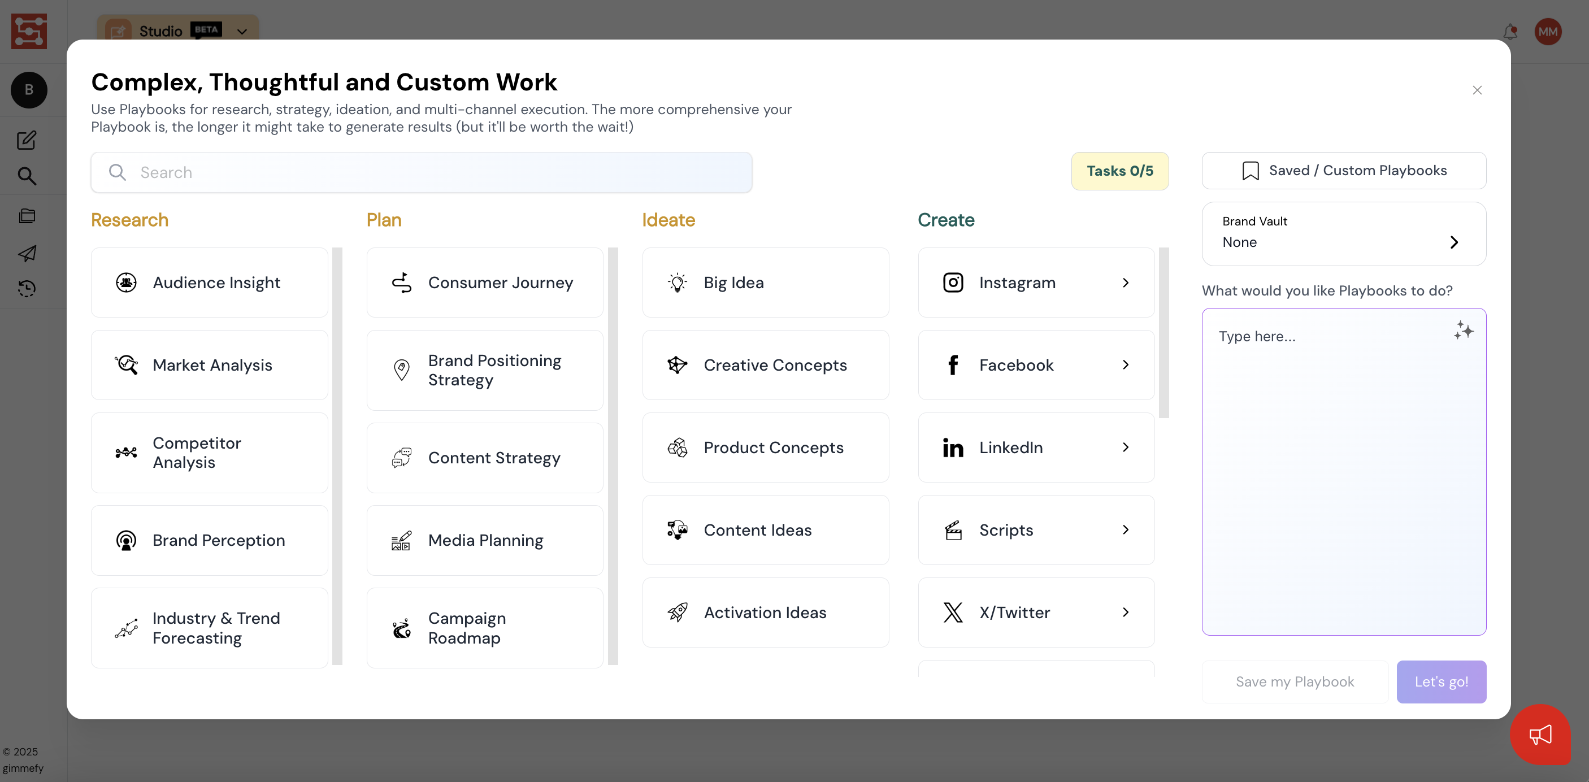Open the Brand Vault selector arrow
1589x782 pixels.
pyautogui.click(x=1454, y=242)
